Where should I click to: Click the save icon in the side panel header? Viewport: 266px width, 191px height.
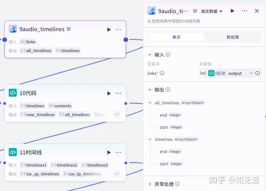pos(195,11)
